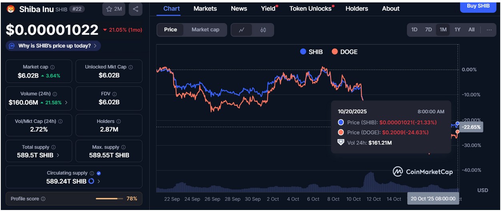Toggle DOGE series in chart legend
Viewport: 501px width, 212px height.
pos(343,52)
